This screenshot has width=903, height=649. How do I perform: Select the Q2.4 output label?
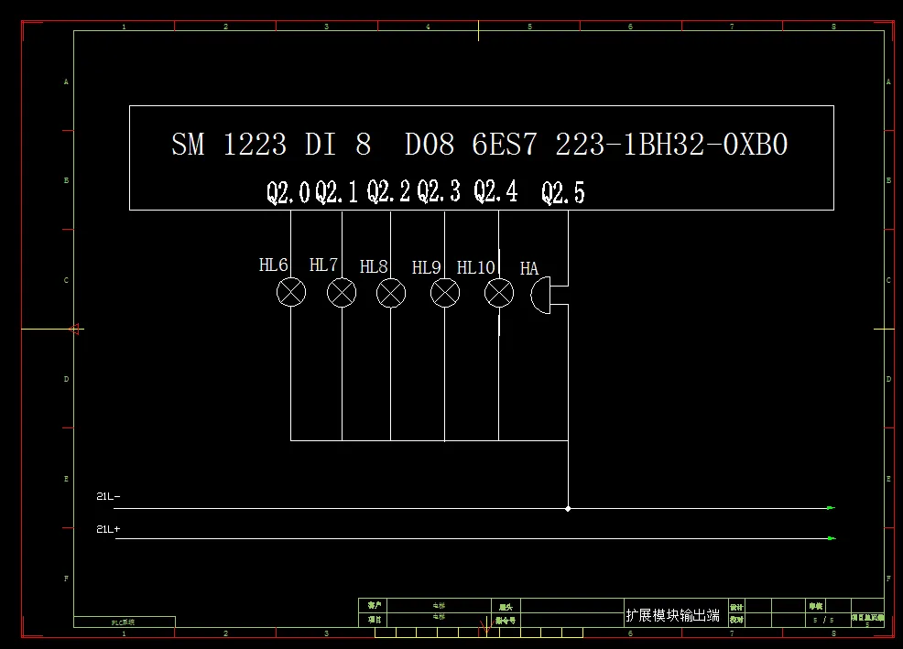click(x=495, y=191)
